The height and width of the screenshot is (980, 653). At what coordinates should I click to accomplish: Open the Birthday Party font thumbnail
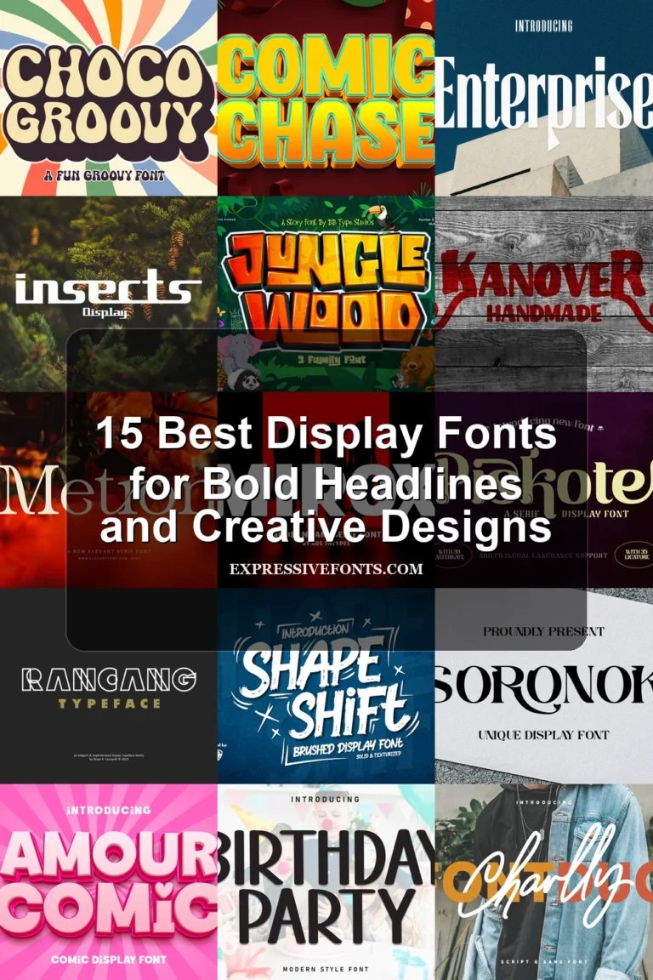point(326,882)
